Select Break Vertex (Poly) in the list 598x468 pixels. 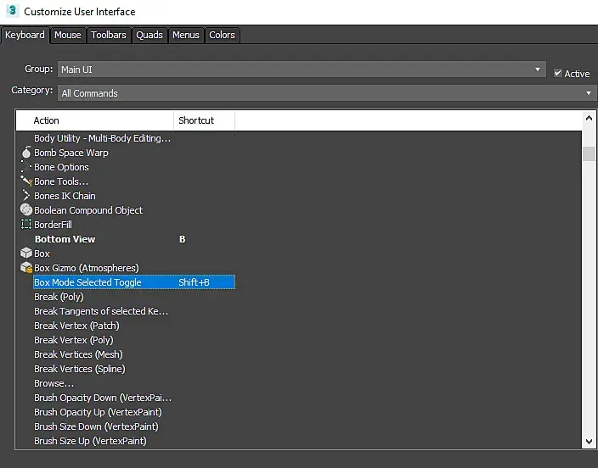[73, 340]
